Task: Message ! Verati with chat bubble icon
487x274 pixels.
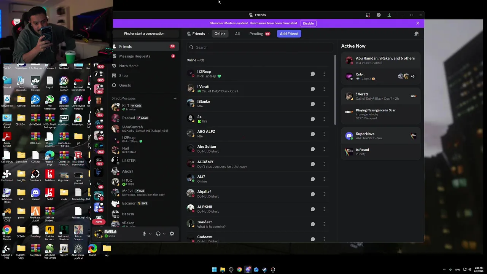Action: point(313,89)
